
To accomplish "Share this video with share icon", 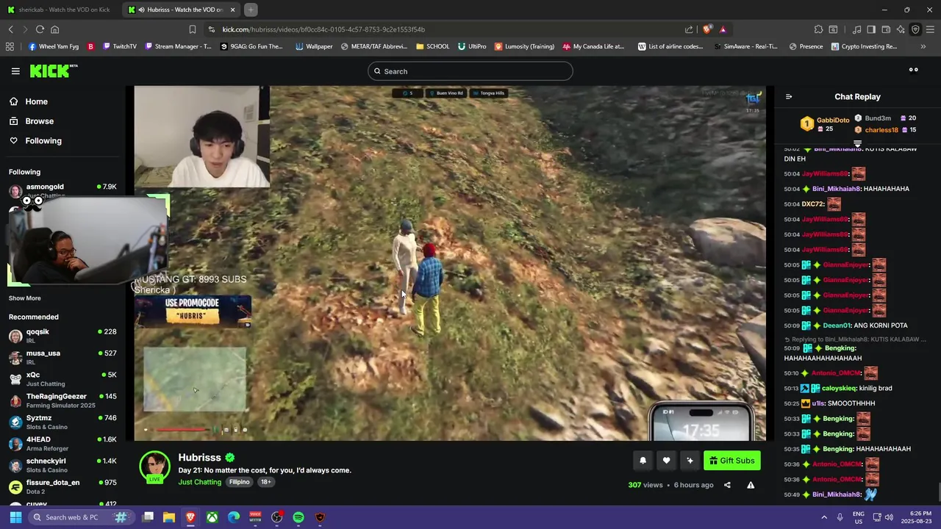I will coord(727,485).
